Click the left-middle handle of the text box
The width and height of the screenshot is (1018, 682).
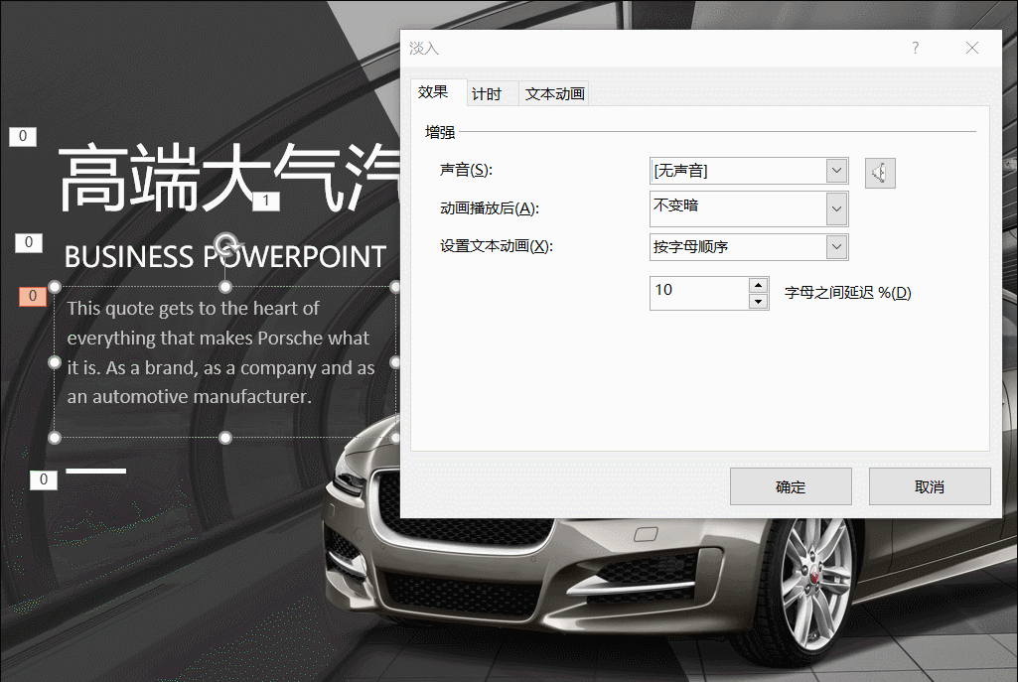tap(56, 362)
